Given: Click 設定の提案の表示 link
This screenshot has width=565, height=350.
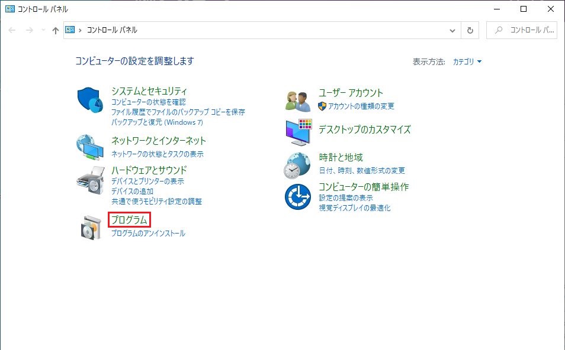Looking at the screenshot, I should (x=346, y=198).
